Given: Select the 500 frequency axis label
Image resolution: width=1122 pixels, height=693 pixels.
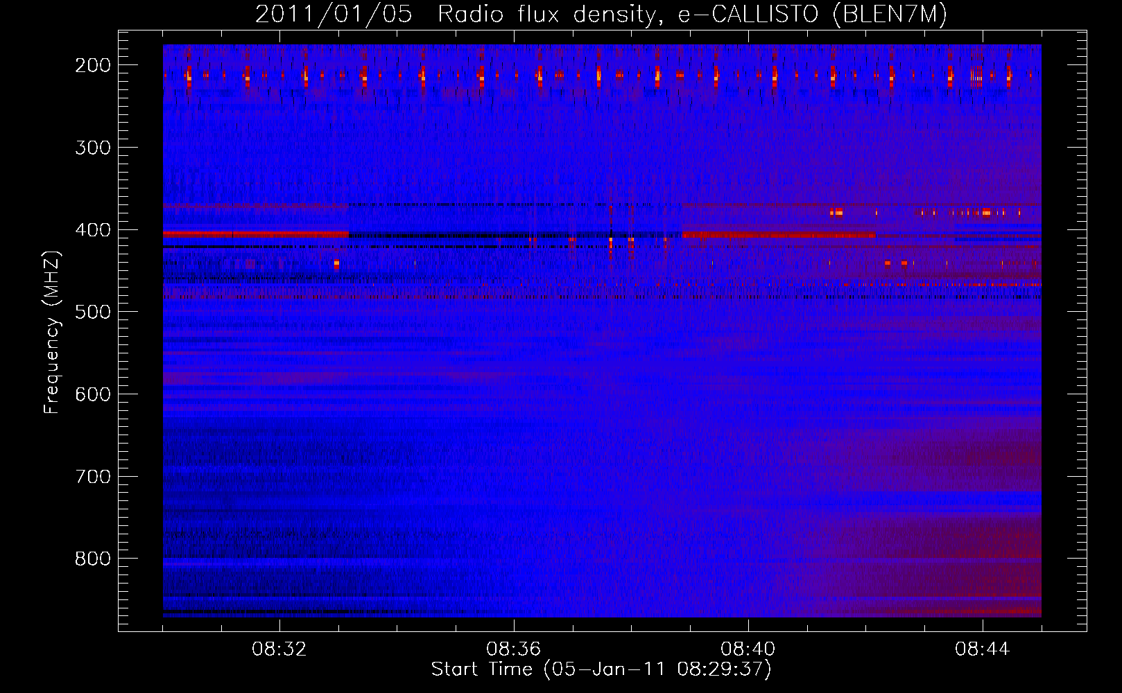Looking at the screenshot, I should point(93,312).
